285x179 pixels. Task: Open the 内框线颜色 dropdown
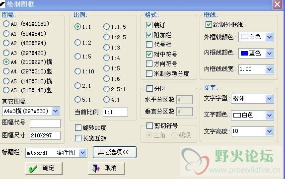coord(270,53)
